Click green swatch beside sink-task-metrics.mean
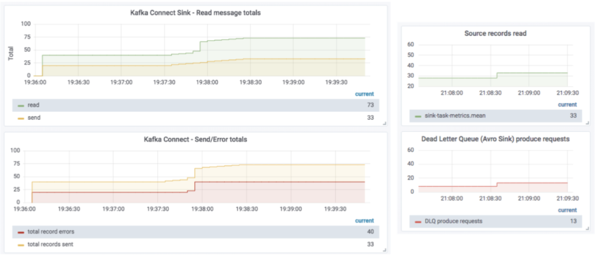 pyautogui.click(x=418, y=116)
